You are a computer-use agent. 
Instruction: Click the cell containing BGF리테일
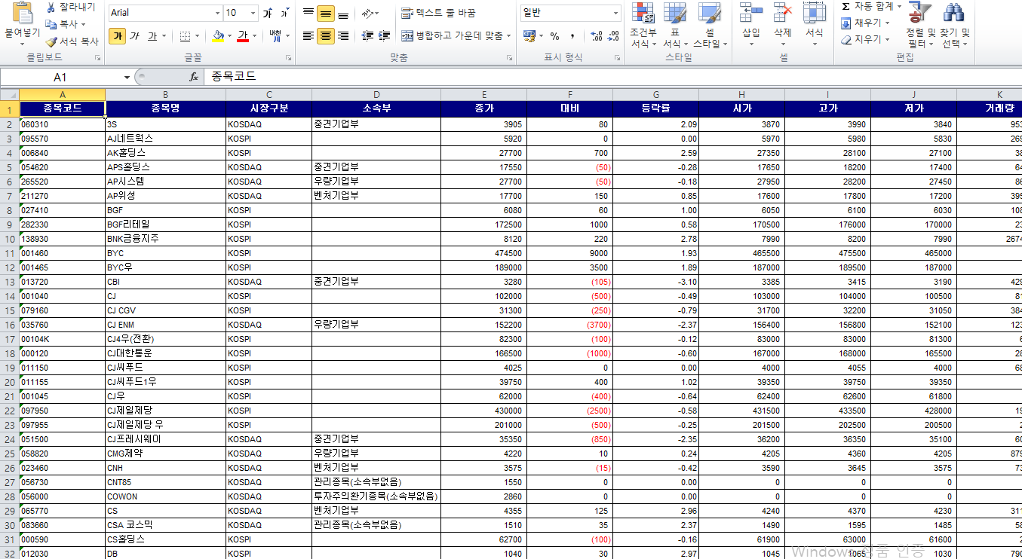pos(165,225)
